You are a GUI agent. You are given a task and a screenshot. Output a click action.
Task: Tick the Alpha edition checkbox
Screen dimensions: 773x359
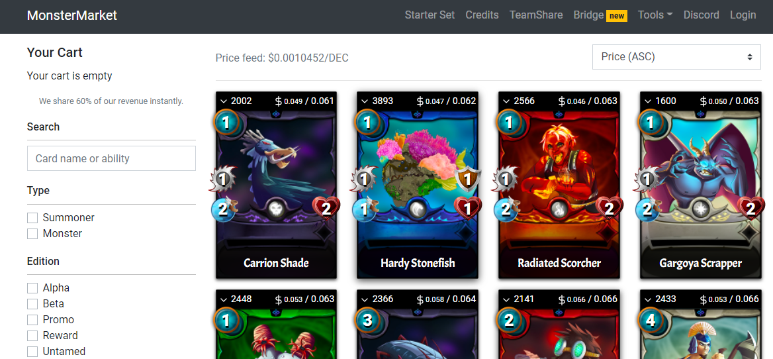(32, 288)
